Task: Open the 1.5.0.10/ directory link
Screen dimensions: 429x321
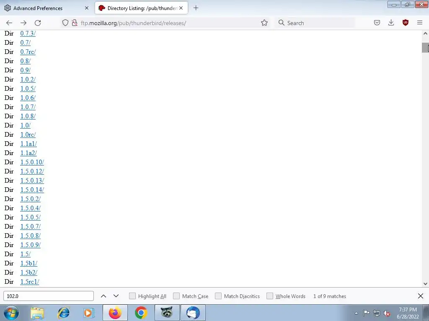Action: tap(32, 162)
